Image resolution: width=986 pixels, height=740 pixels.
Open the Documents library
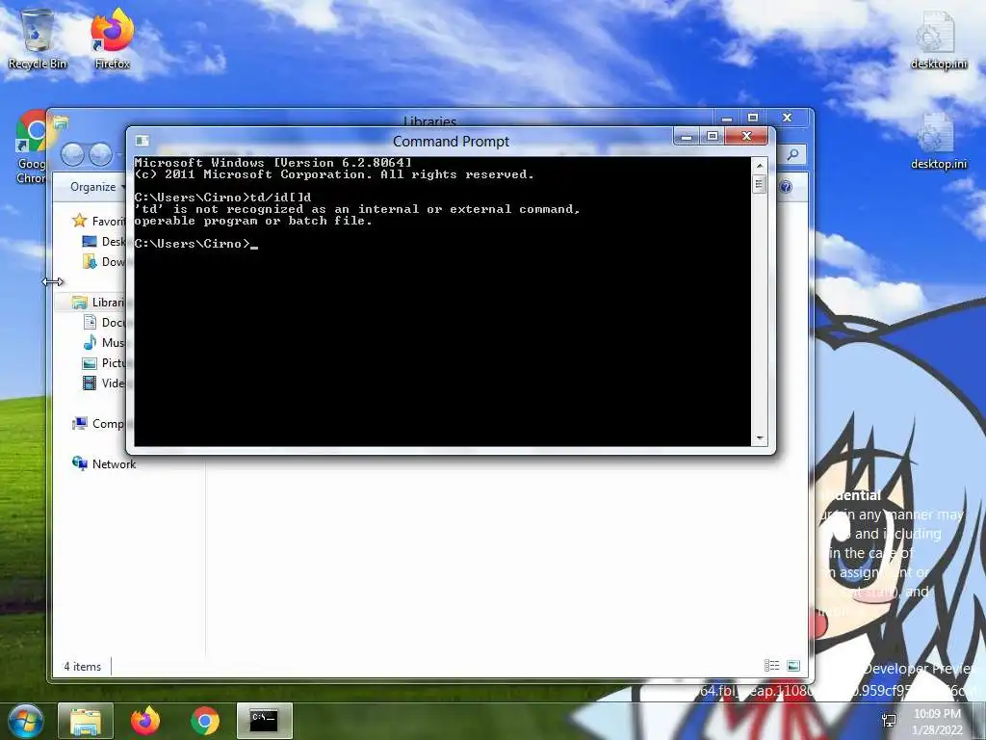(104, 322)
